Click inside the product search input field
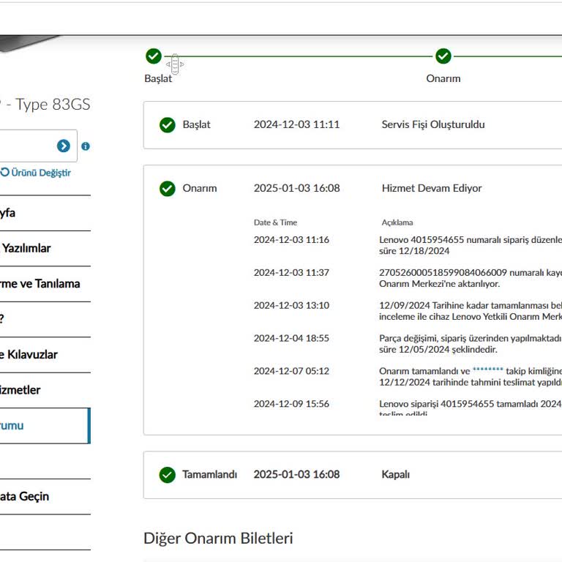 (x=26, y=146)
